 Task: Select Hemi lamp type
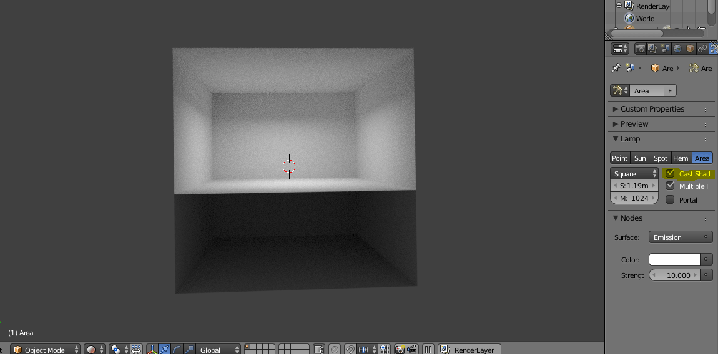681,158
